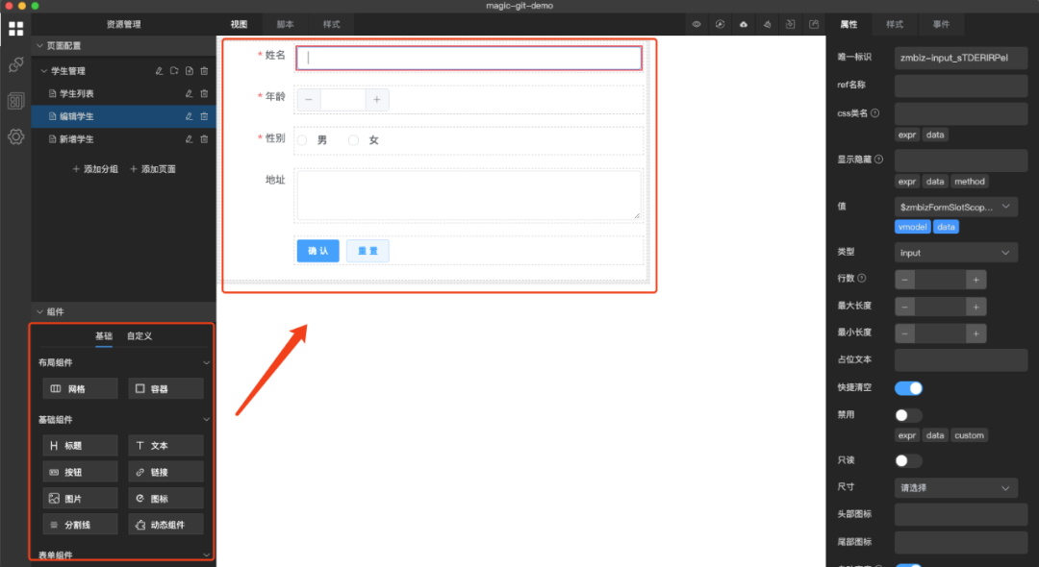The width and height of the screenshot is (1039, 567).
Task: Click the 添加页面 link
Action: pos(153,169)
